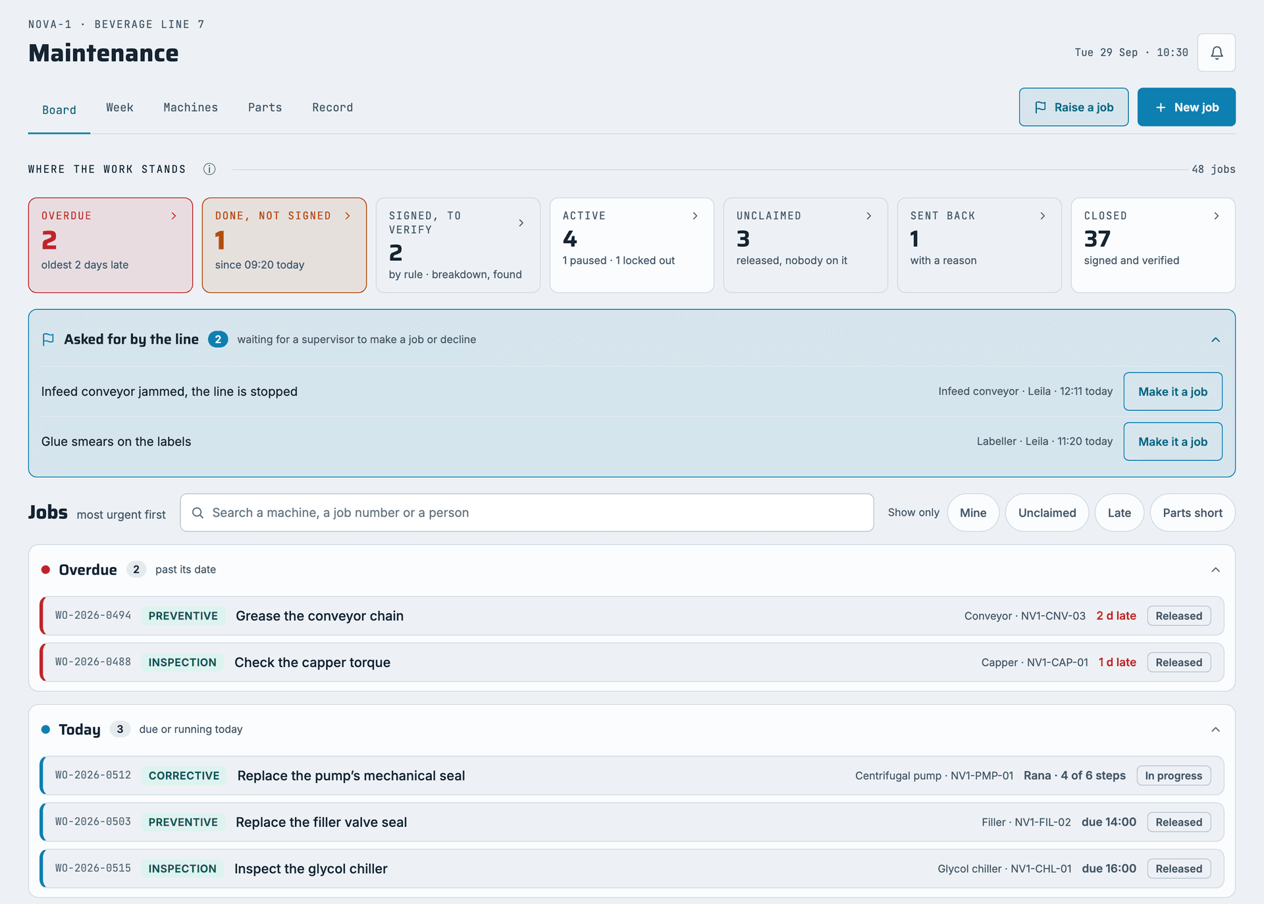Focus the jobs search field

pos(527,513)
